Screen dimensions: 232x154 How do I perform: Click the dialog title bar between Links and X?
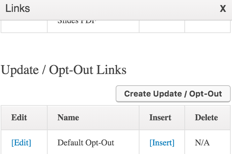click(124, 9)
